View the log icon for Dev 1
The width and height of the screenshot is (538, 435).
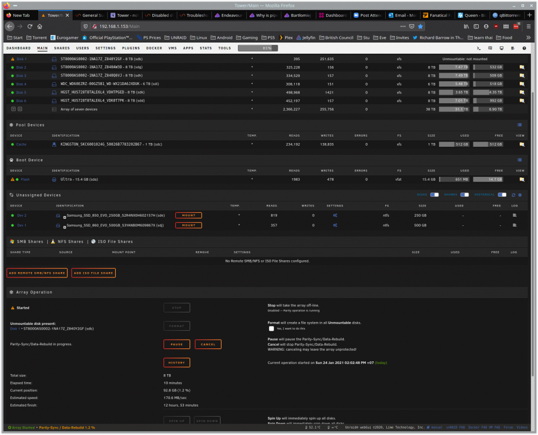514,225
